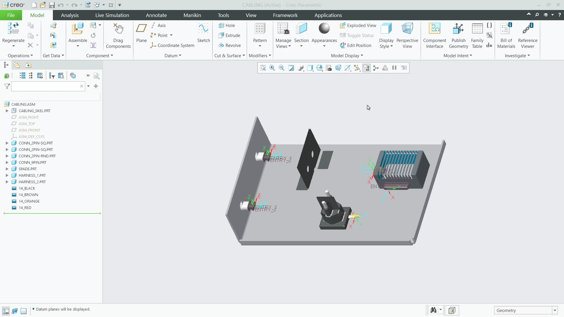Click the Refit zoom icon in graphics toolbar
This screenshot has width=564, height=317.
point(263,68)
